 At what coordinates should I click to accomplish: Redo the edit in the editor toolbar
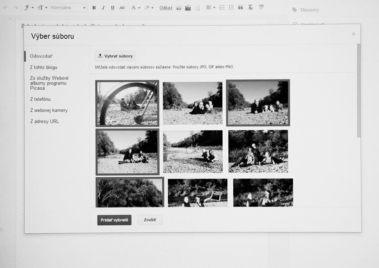[x=16, y=8]
